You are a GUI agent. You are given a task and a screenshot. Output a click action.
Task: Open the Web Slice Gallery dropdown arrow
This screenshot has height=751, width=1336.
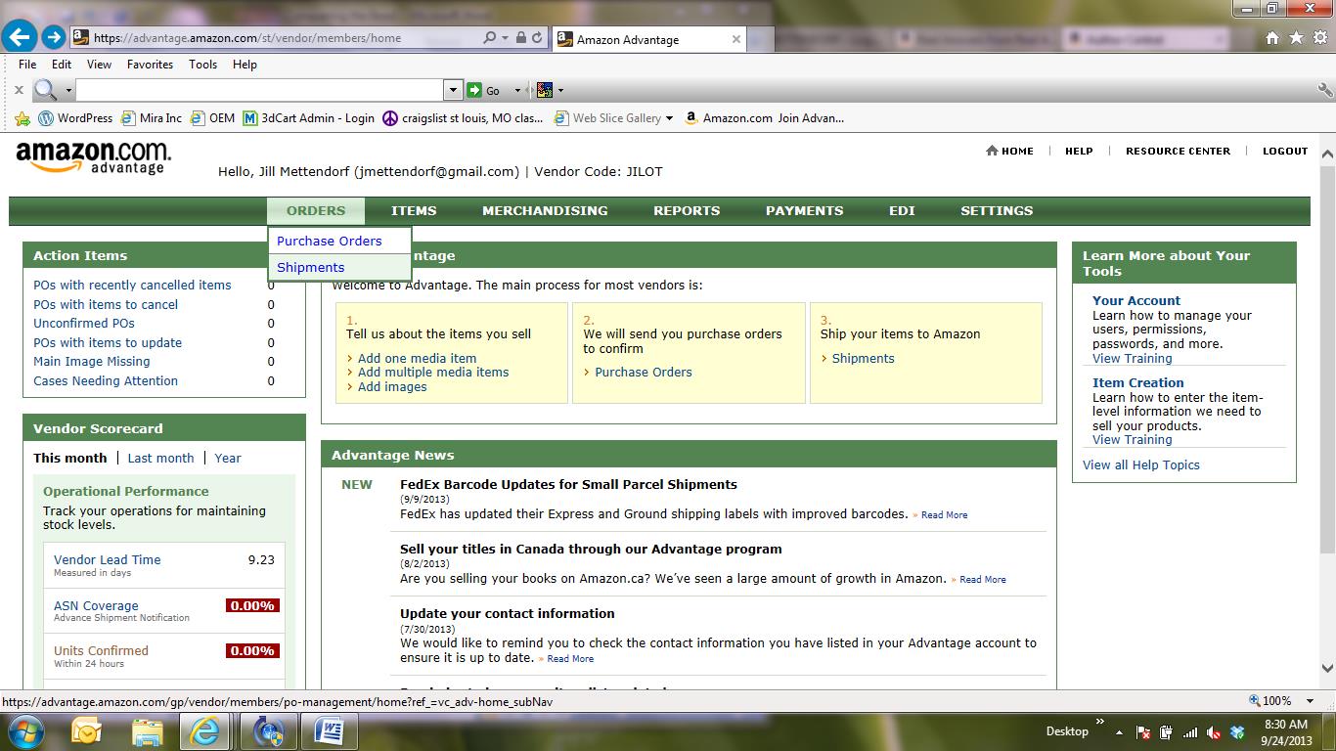669,118
